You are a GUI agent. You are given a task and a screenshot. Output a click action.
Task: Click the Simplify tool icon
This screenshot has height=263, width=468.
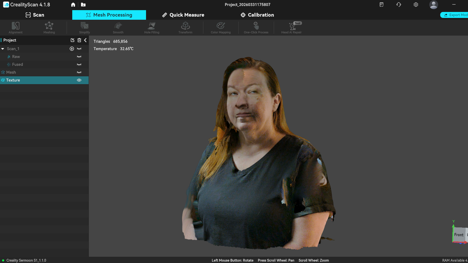[x=84, y=27]
